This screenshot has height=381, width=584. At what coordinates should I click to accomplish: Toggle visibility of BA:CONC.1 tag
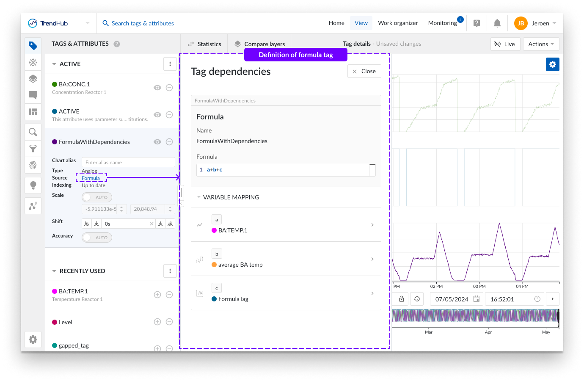(157, 88)
